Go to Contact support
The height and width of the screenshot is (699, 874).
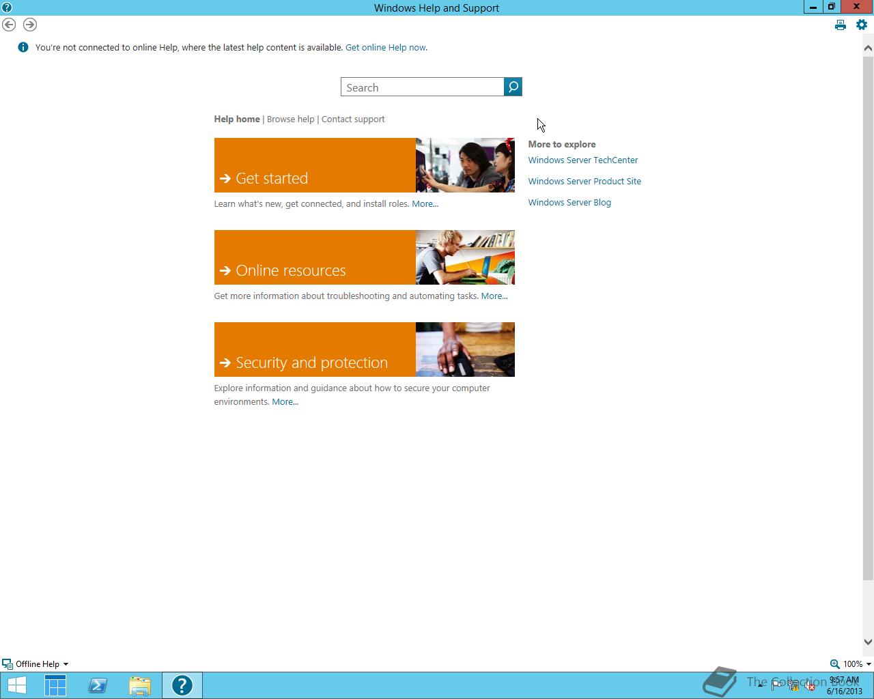353,119
